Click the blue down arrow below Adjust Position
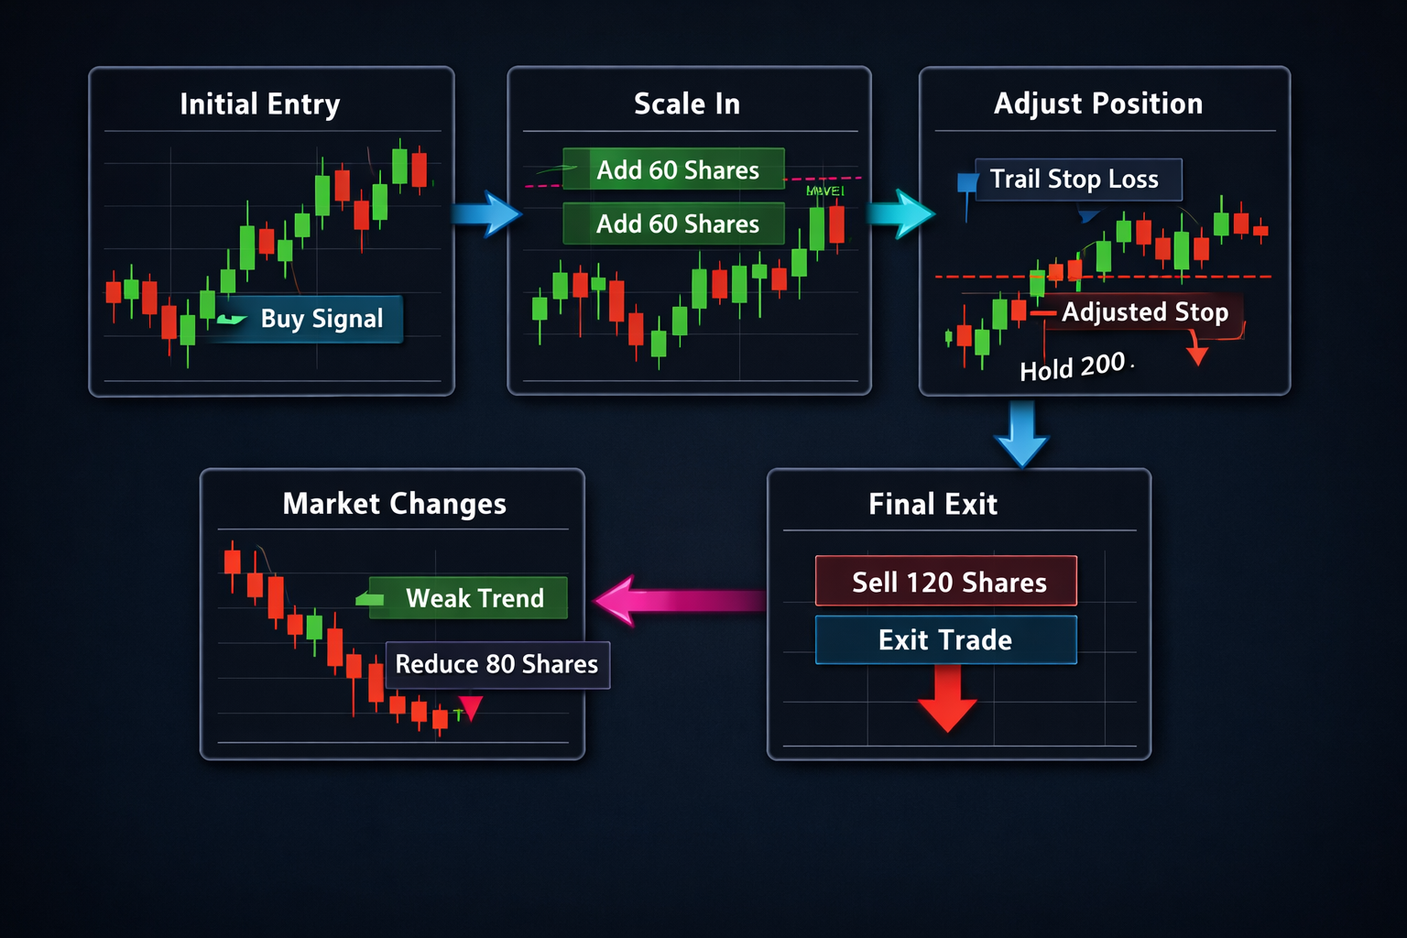This screenshot has height=938, width=1407. click(1021, 433)
